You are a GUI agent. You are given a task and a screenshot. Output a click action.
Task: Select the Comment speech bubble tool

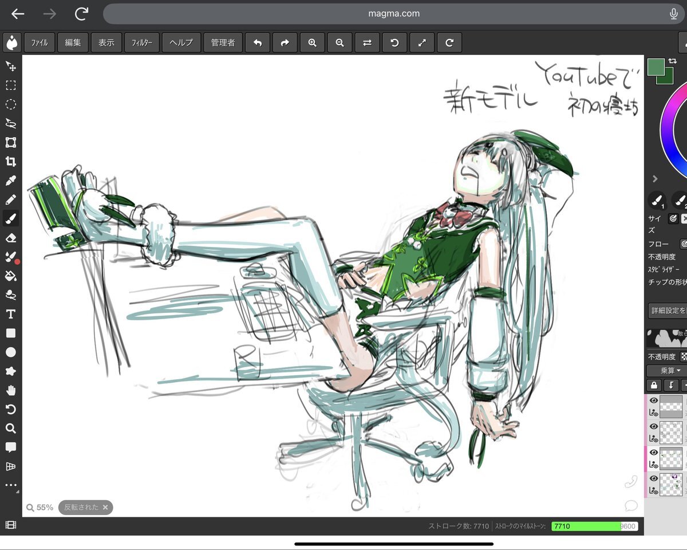click(10, 447)
